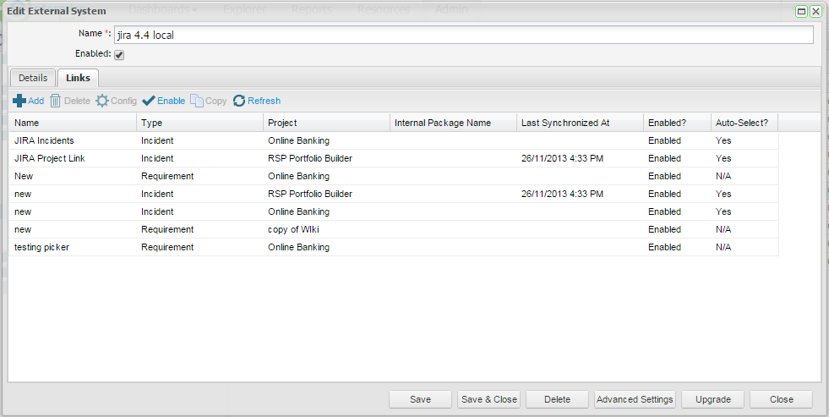Click the Delete trash icon in toolbar

coord(56,101)
